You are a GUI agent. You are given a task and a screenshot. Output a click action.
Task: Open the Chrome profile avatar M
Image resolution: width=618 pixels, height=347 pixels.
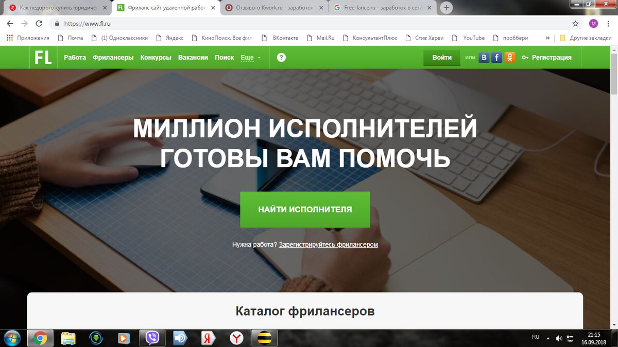pyautogui.click(x=593, y=24)
